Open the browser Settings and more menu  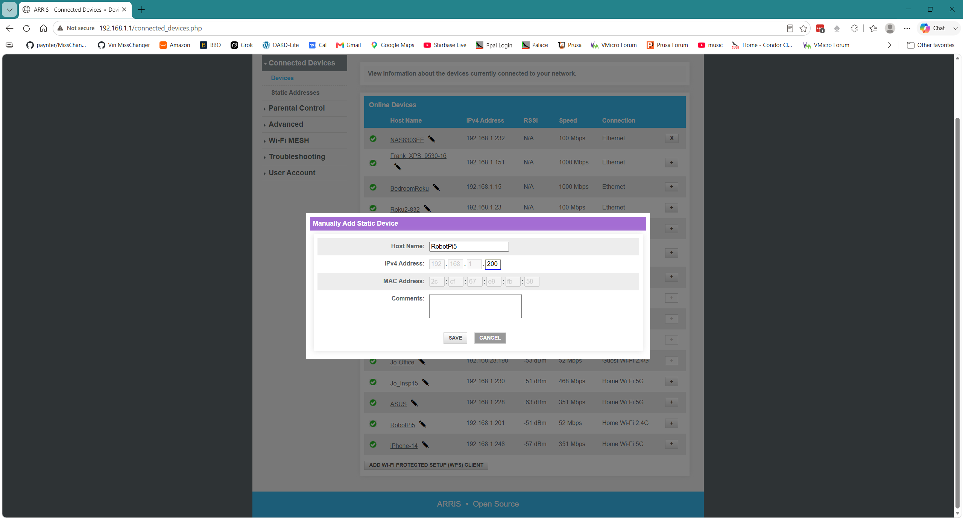[x=907, y=28]
